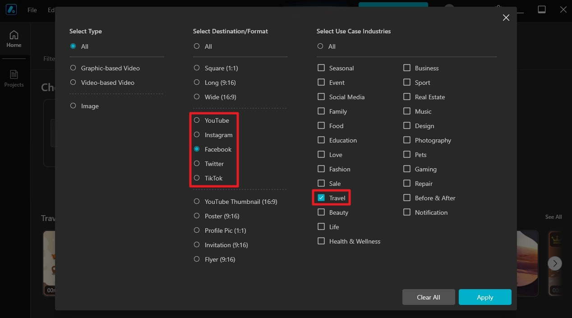
Task: Open the Home sidebar icon
Action: coord(14,39)
